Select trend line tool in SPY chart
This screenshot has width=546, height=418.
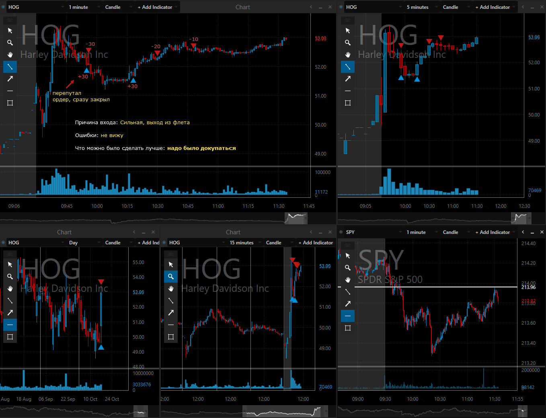[348, 292]
